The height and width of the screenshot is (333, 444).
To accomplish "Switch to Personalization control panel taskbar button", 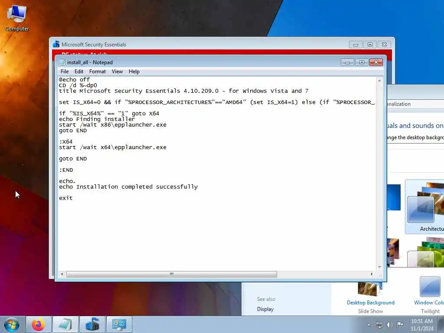I will coord(119,324).
